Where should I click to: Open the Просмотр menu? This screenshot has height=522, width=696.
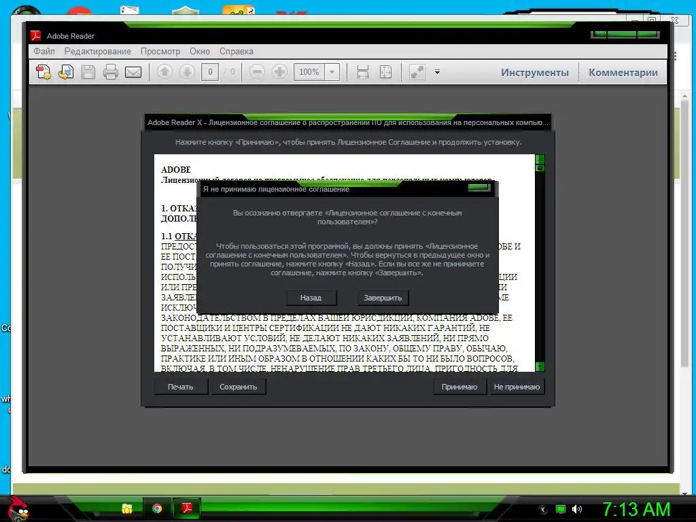[x=160, y=52]
